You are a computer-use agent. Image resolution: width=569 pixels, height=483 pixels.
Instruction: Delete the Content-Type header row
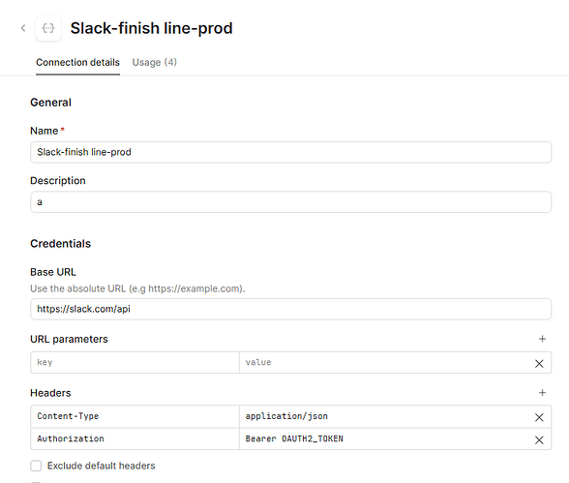coord(539,417)
